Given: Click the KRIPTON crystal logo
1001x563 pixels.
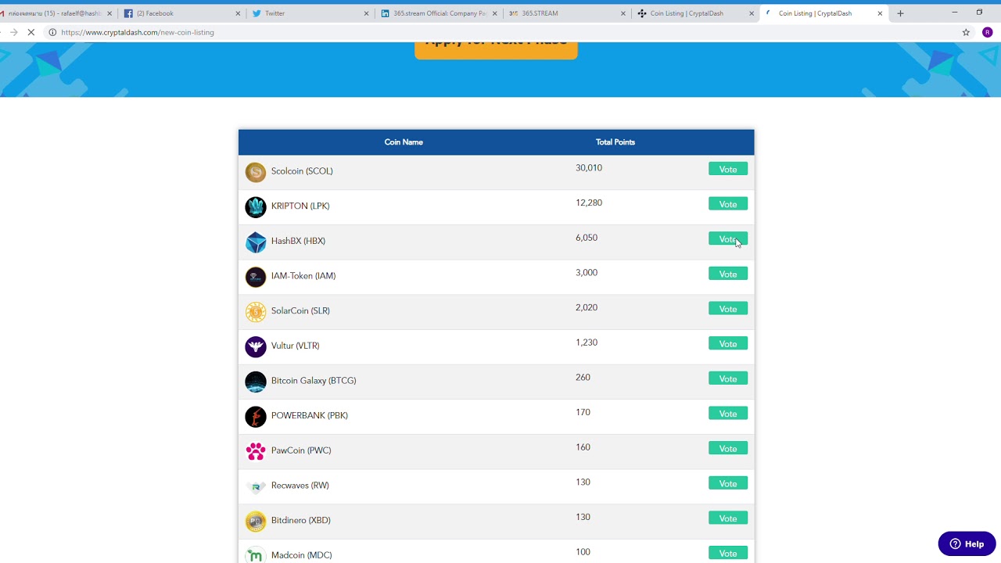Looking at the screenshot, I should coord(256,206).
